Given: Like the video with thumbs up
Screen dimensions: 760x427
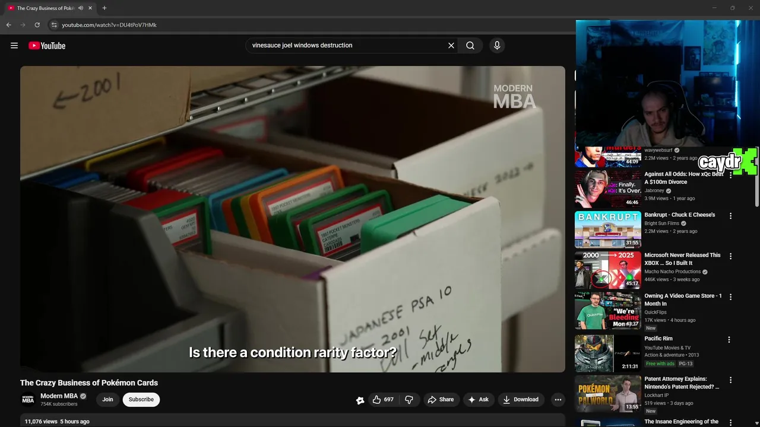Looking at the screenshot, I should (382, 400).
